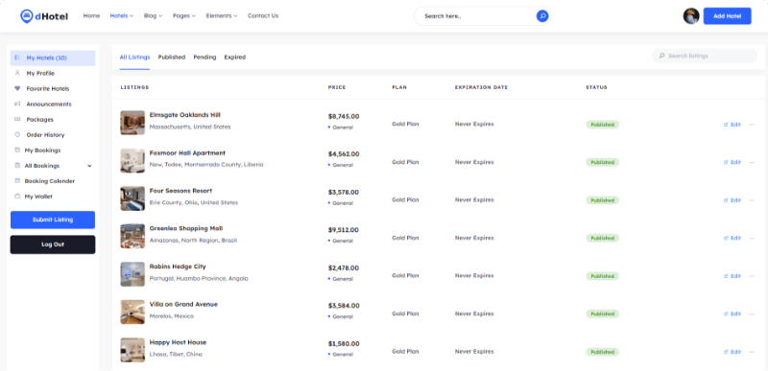The image size is (768, 371).
Task: Open the Greenlea Shopping Mall thumbnail
Action: pos(132,236)
